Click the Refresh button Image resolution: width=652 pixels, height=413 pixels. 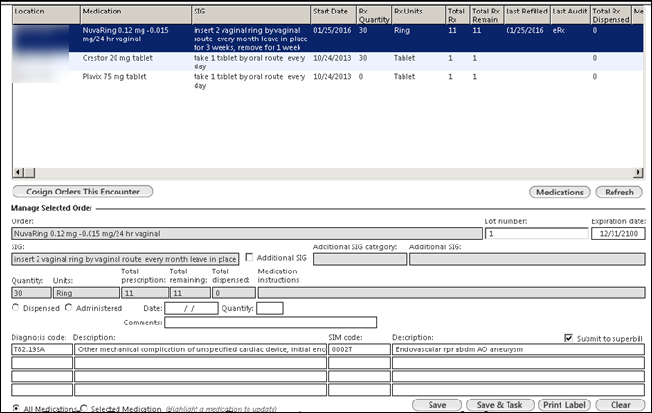click(x=619, y=192)
